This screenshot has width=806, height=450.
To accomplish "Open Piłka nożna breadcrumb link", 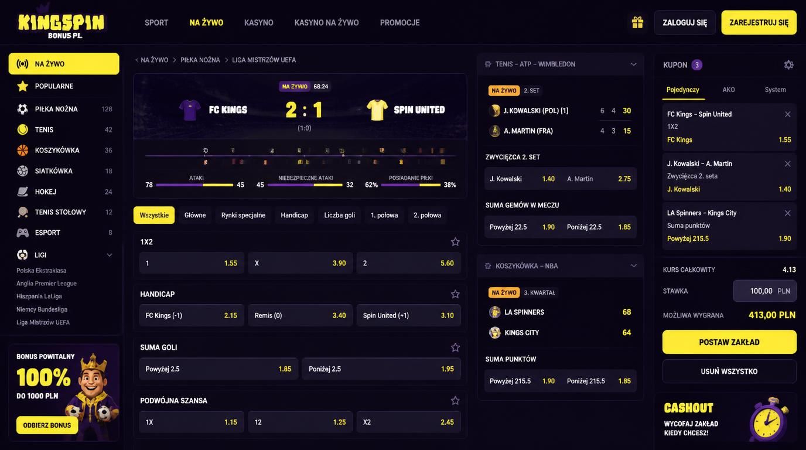I will click(200, 60).
